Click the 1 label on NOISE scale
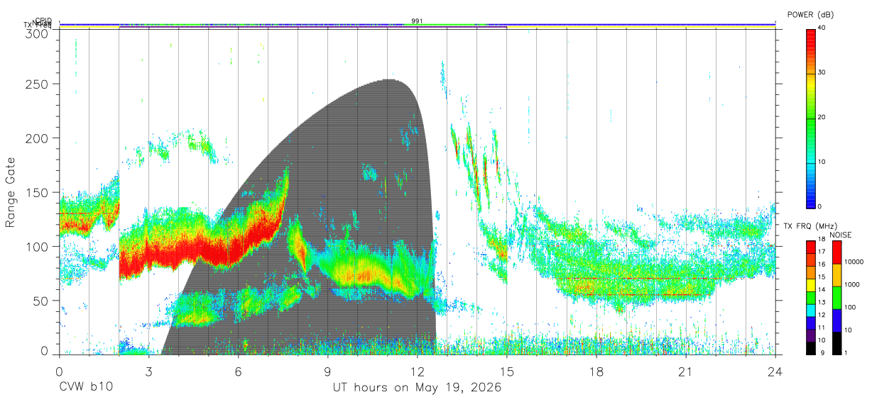 [x=847, y=352]
